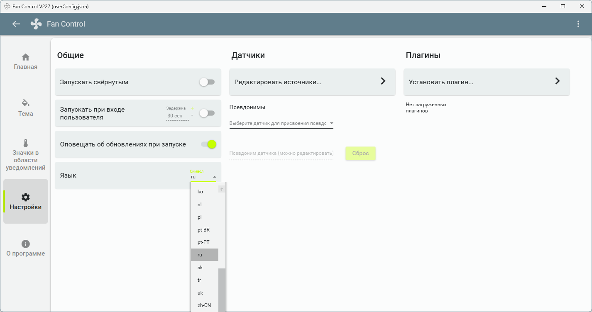Minimize the Fan Control window
The image size is (592, 312).
tap(544, 6)
